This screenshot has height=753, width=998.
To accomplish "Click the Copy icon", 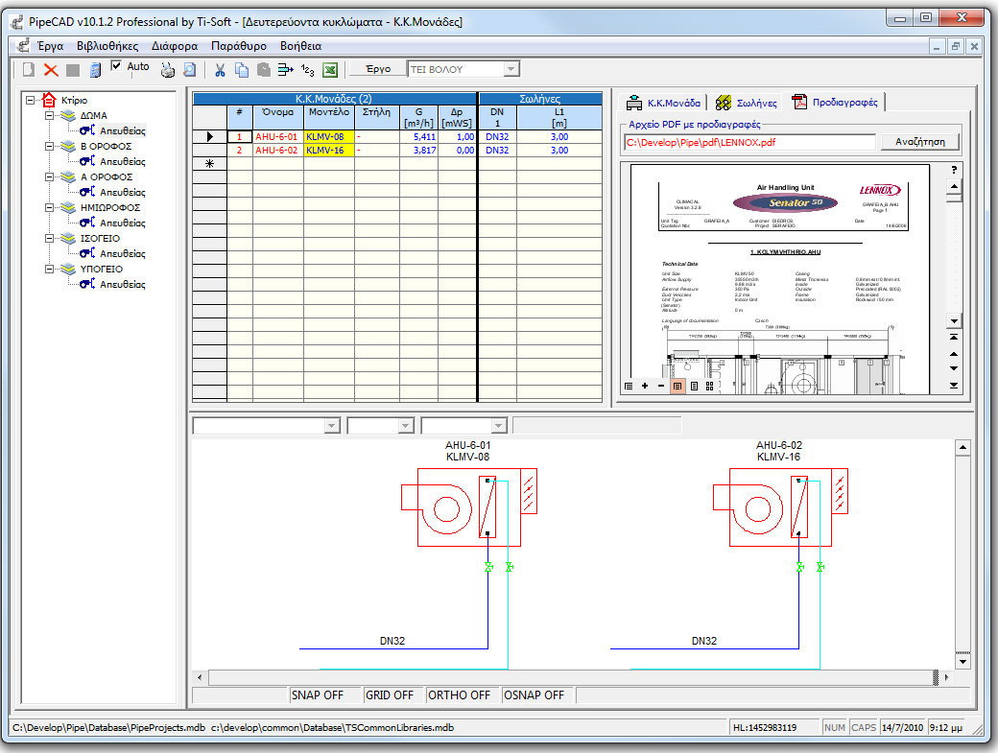I will [x=242, y=68].
